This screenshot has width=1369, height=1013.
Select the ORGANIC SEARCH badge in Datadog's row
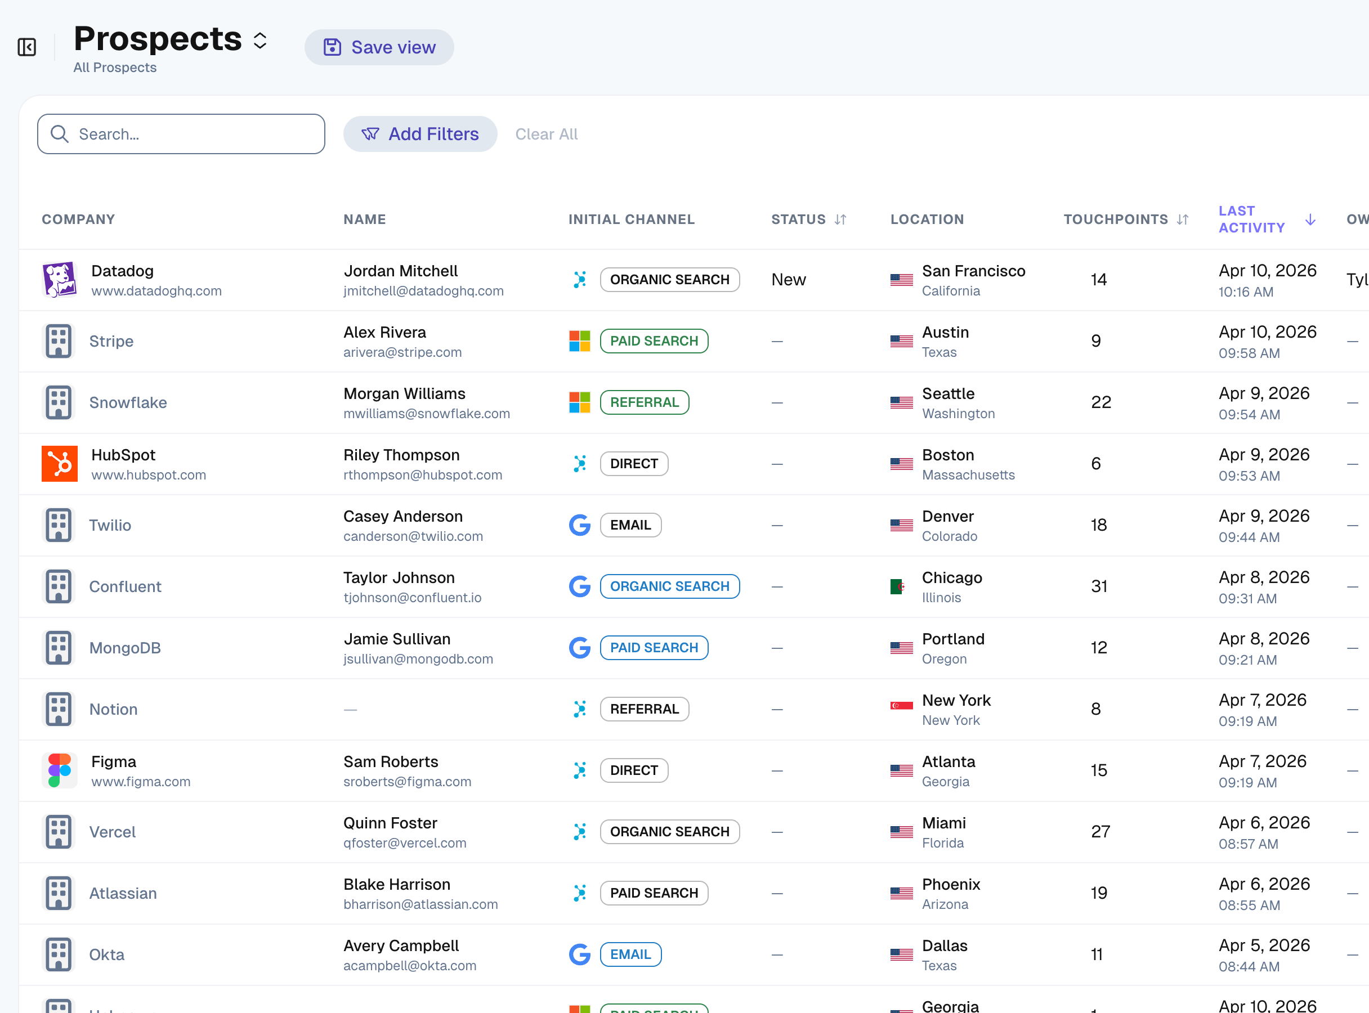[670, 279]
